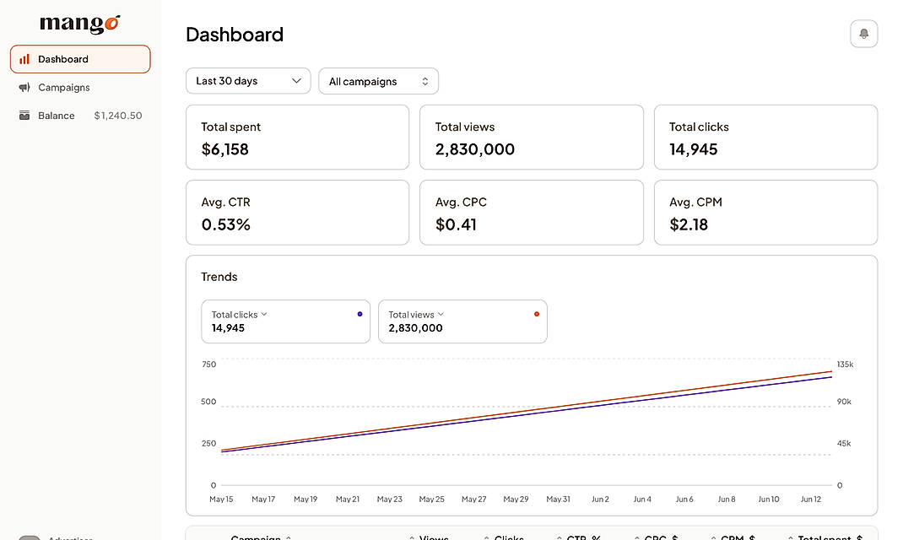Click the Jun 4 axis label

point(642,499)
